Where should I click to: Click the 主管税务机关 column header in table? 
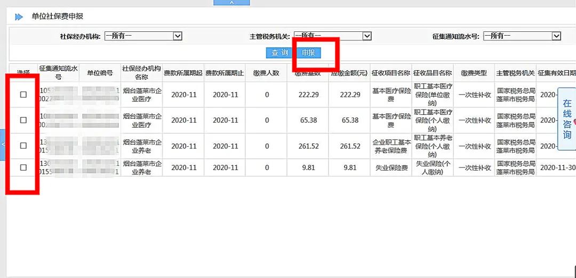tap(515, 73)
